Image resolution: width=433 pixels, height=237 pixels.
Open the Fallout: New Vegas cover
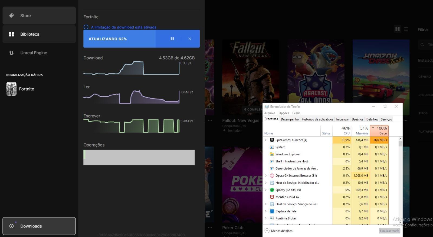tap(251, 77)
